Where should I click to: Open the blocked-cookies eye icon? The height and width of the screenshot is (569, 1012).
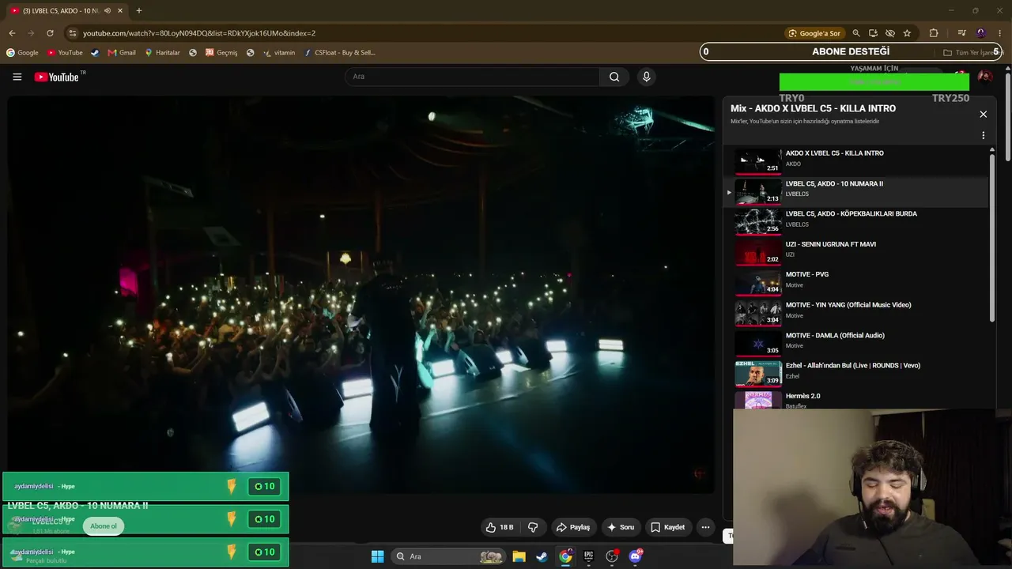coord(890,33)
